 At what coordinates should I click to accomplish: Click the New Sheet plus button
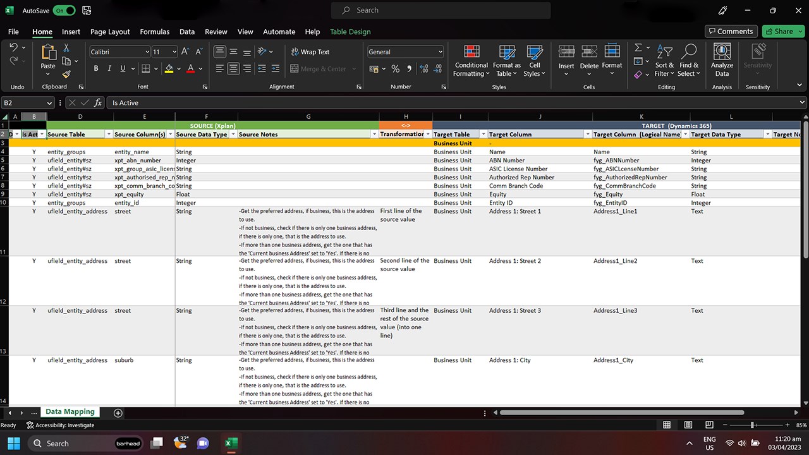118,413
